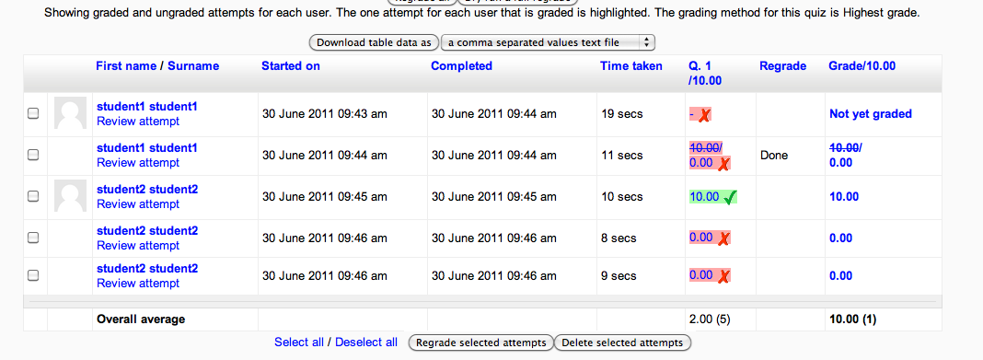The height and width of the screenshot is (360, 983).
Task: Review the 8 secs attempt by student2
Action: pyautogui.click(x=138, y=245)
